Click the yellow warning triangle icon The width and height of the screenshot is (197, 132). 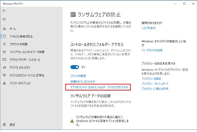(x=72, y=121)
